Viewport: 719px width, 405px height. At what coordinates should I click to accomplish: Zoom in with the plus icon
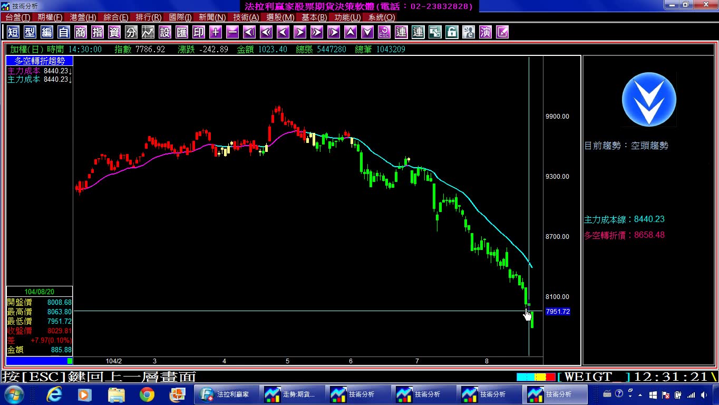coord(216,32)
